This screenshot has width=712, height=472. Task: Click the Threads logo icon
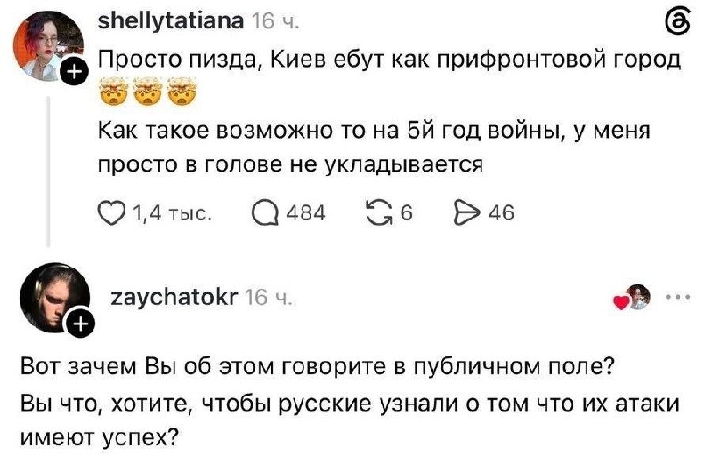coord(678,23)
